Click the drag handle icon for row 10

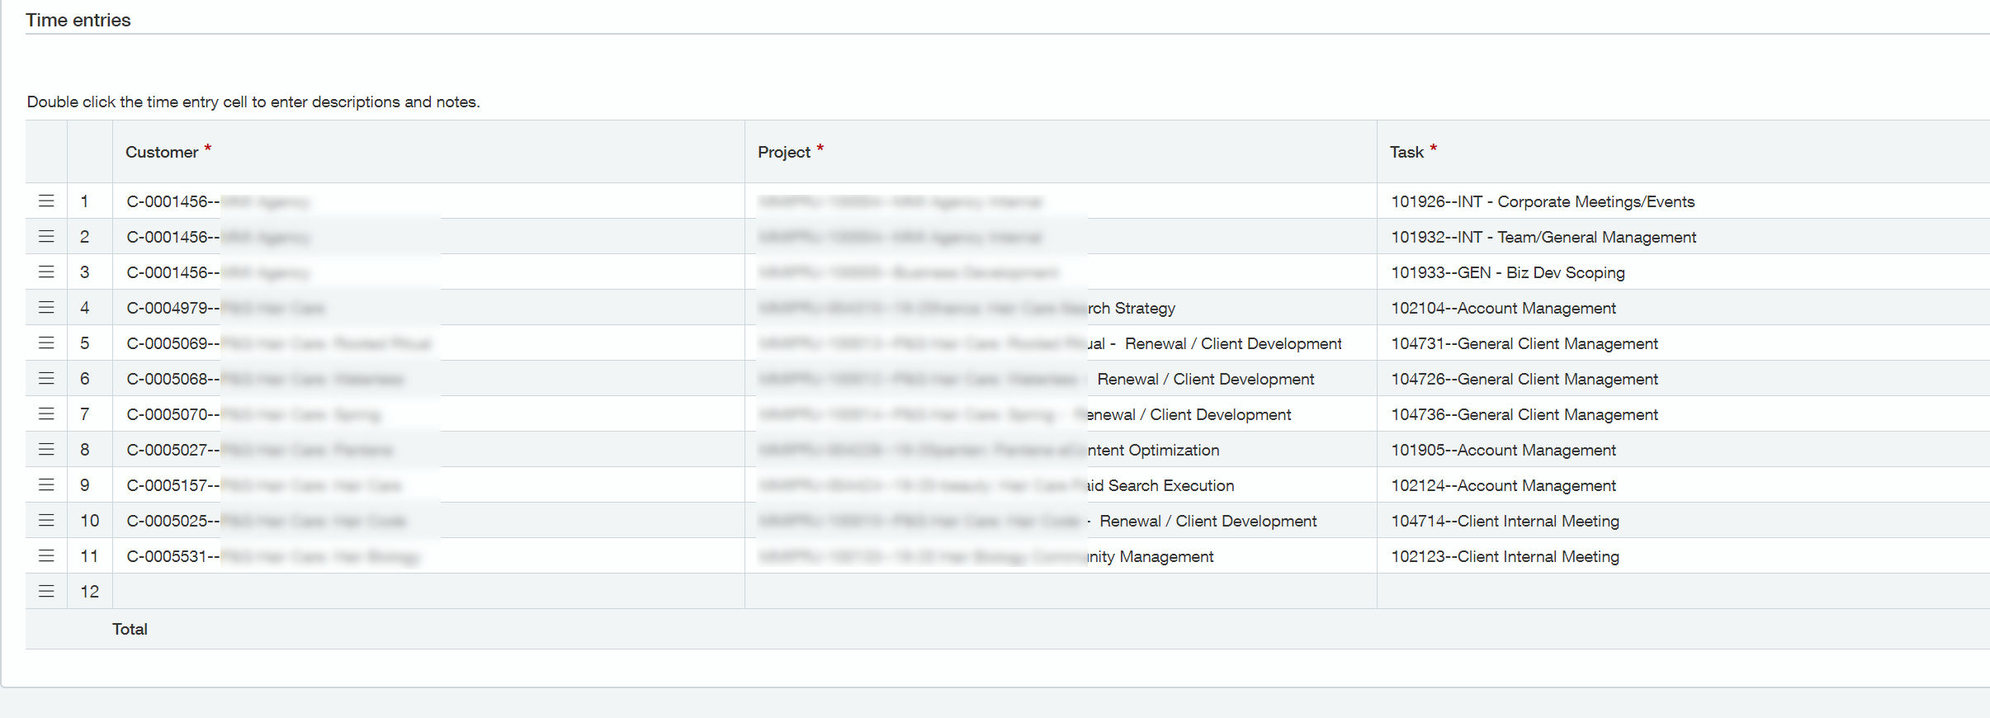point(46,521)
